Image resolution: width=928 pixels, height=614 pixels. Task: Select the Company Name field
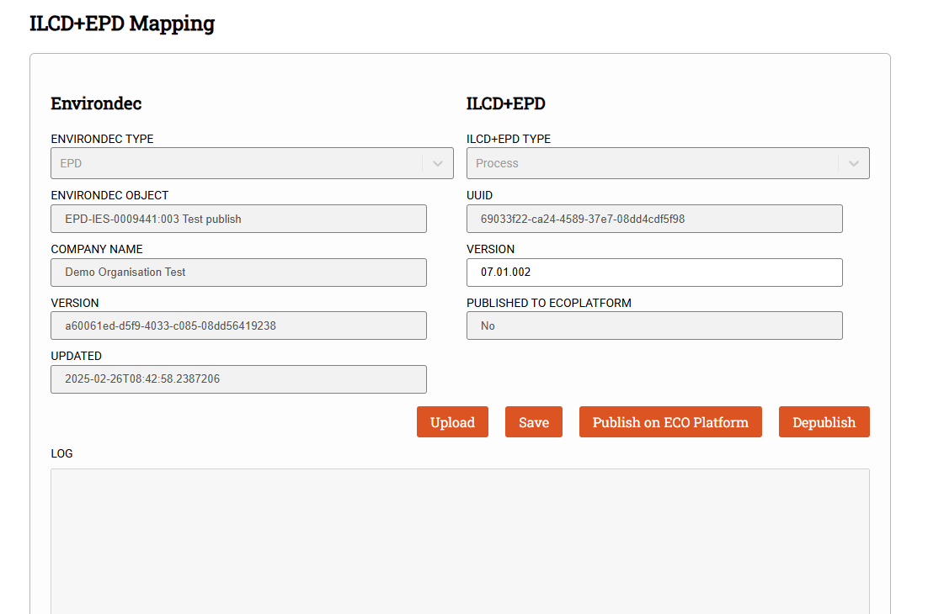238,273
